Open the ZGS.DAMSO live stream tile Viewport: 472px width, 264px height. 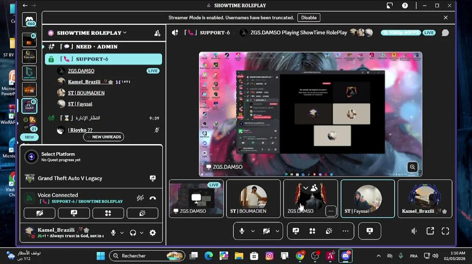click(196, 198)
